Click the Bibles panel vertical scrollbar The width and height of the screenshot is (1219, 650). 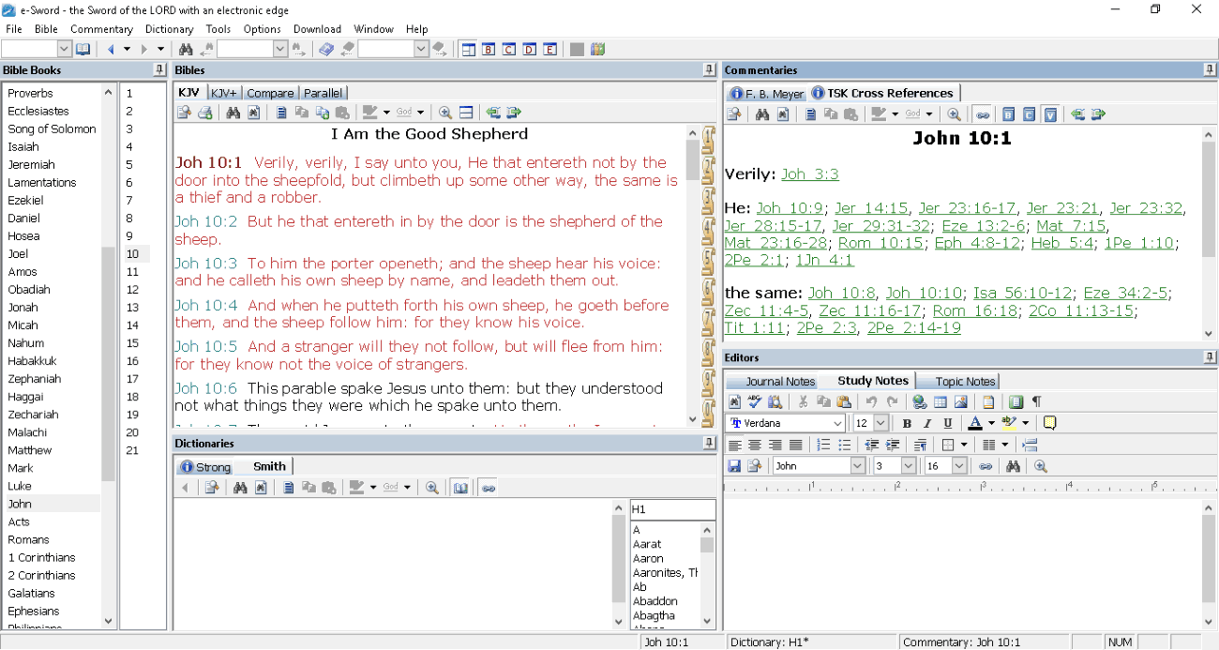tap(693, 276)
